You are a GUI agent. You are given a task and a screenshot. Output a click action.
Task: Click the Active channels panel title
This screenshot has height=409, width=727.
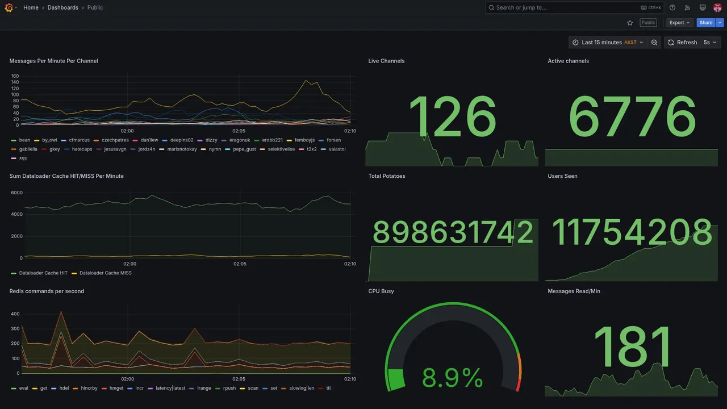coord(569,61)
